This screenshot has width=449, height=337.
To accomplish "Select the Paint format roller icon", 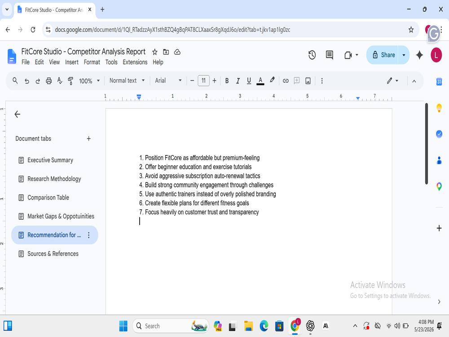I will [x=70, y=81].
